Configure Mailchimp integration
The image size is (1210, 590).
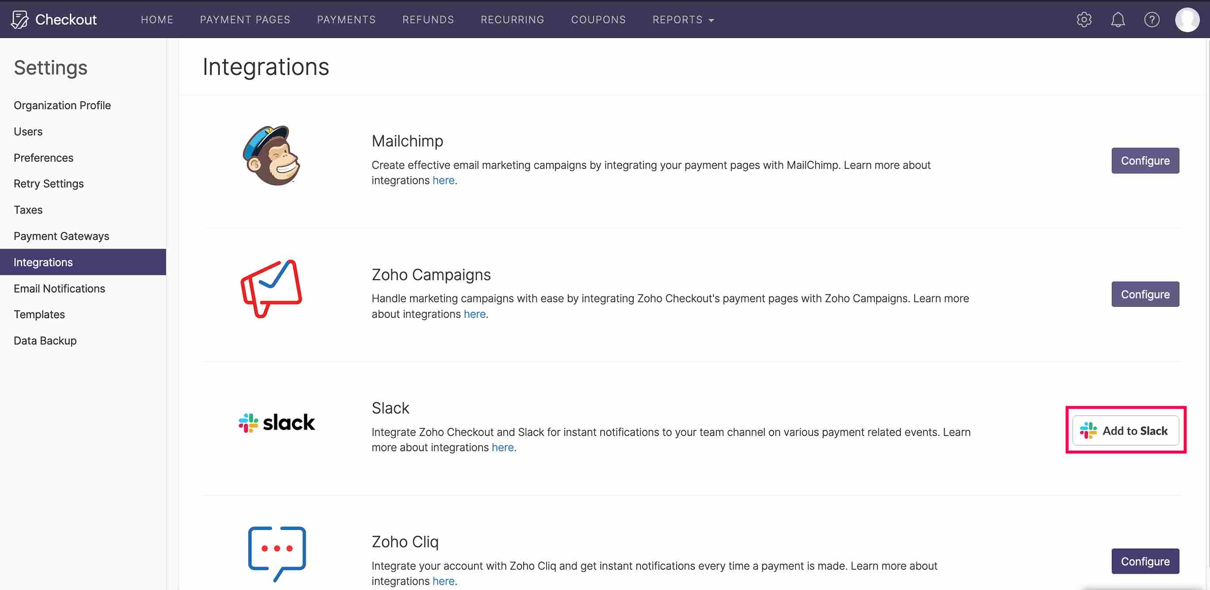pos(1146,160)
